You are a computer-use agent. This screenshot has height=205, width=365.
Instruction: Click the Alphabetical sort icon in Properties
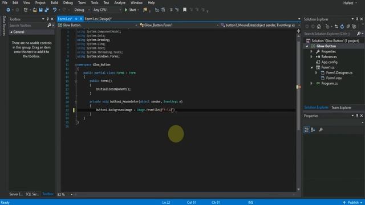pos(313,130)
